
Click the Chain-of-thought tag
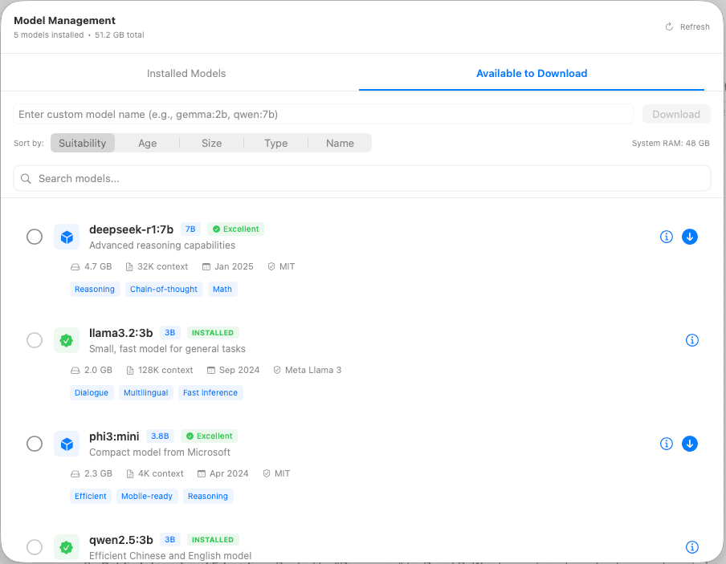coord(164,289)
